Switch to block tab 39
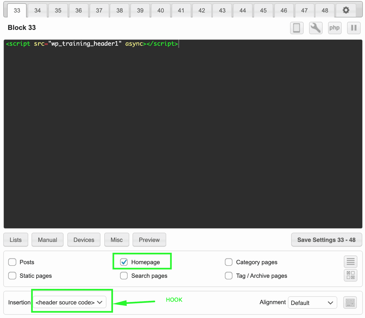The image size is (365, 318). (x=140, y=10)
